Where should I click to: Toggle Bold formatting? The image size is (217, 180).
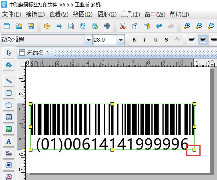pos(134,40)
